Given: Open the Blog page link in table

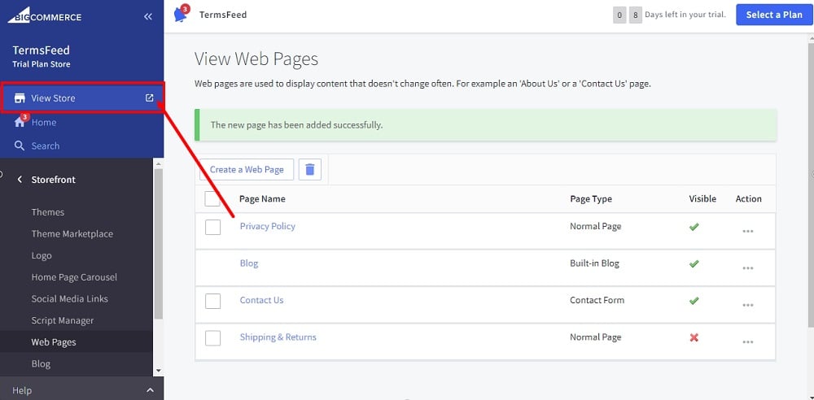Looking at the screenshot, I should click(248, 263).
